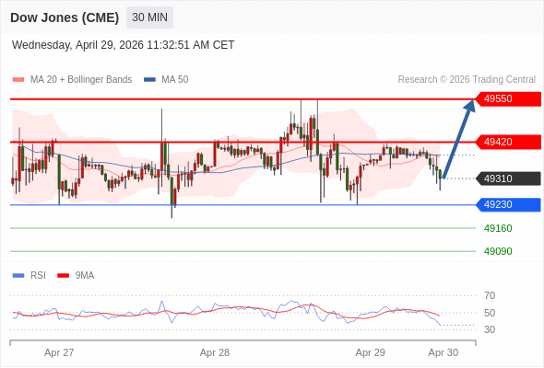Click the 49420 resistance price tag
The height and width of the screenshot is (368, 544).
508,142
